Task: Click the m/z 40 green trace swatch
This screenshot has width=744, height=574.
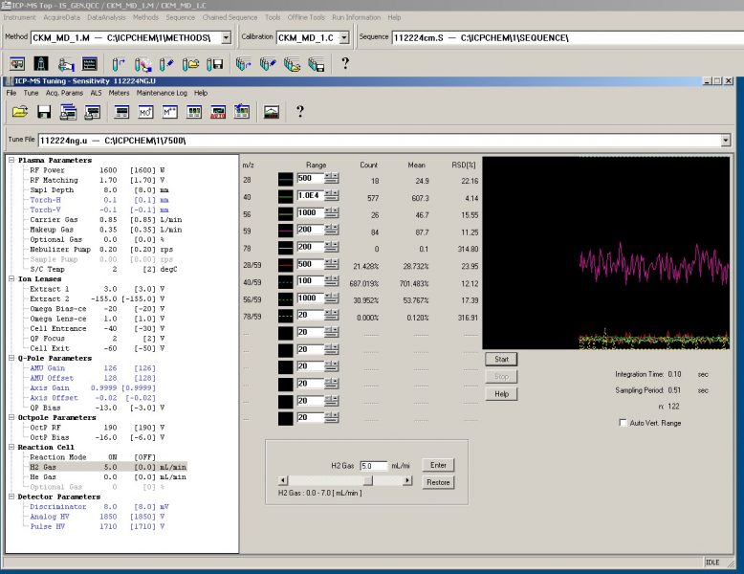Action: 286,196
